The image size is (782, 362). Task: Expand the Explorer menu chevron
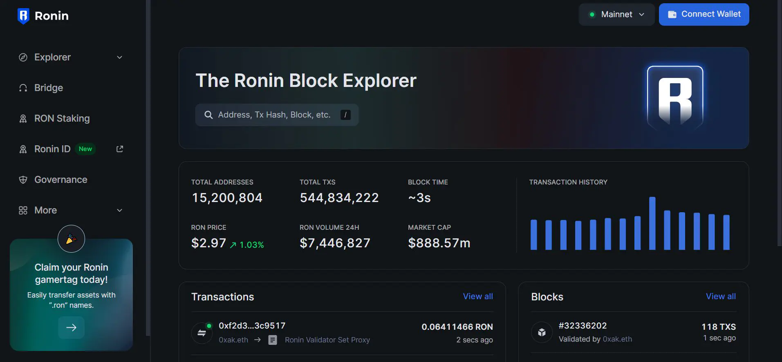coord(120,57)
